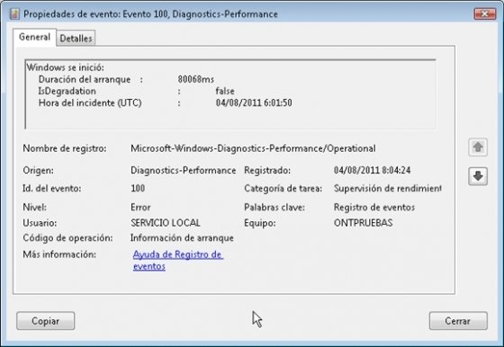
Task: Click the log name Microsoft-Windows-Diagnostics-Performance/Operational
Action: 253,148
